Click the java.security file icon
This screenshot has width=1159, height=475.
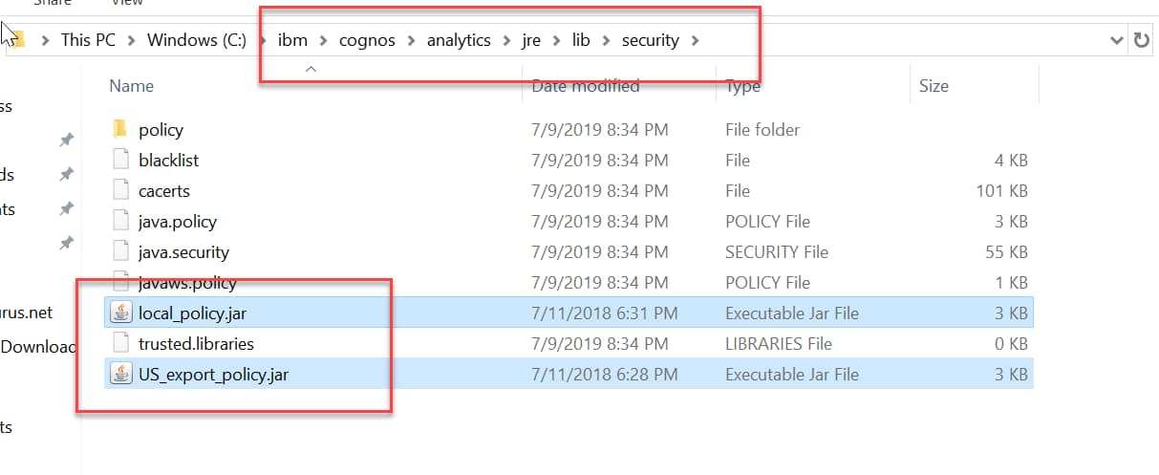(119, 251)
